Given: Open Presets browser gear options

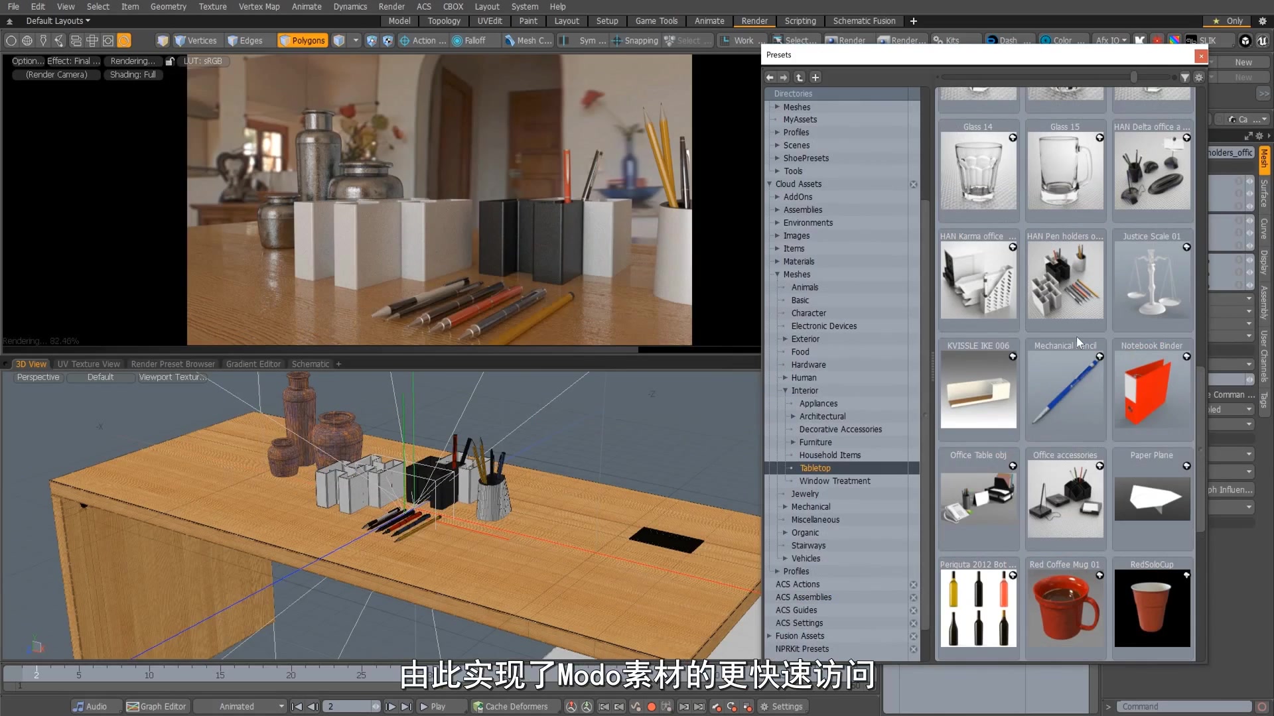Looking at the screenshot, I should (x=1199, y=78).
